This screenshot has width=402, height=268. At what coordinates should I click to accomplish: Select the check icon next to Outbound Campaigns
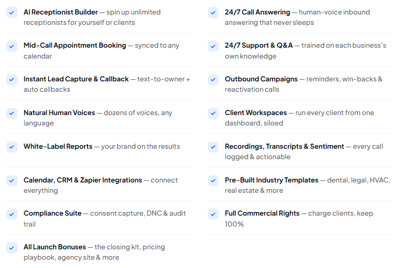[213, 79]
